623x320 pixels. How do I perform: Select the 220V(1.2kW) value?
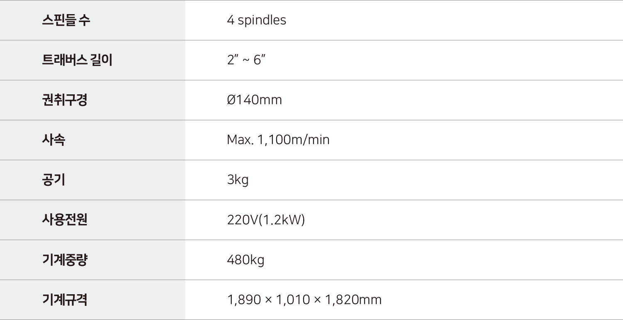(266, 220)
